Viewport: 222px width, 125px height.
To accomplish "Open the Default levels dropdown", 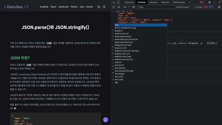I will coord(183,7).
